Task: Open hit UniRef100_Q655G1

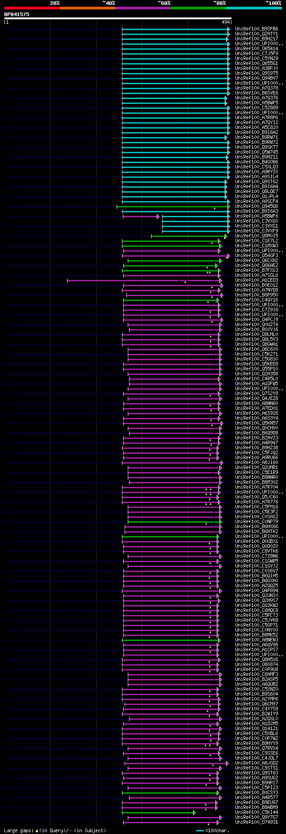Action: pyautogui.click(x=257, y=64)
